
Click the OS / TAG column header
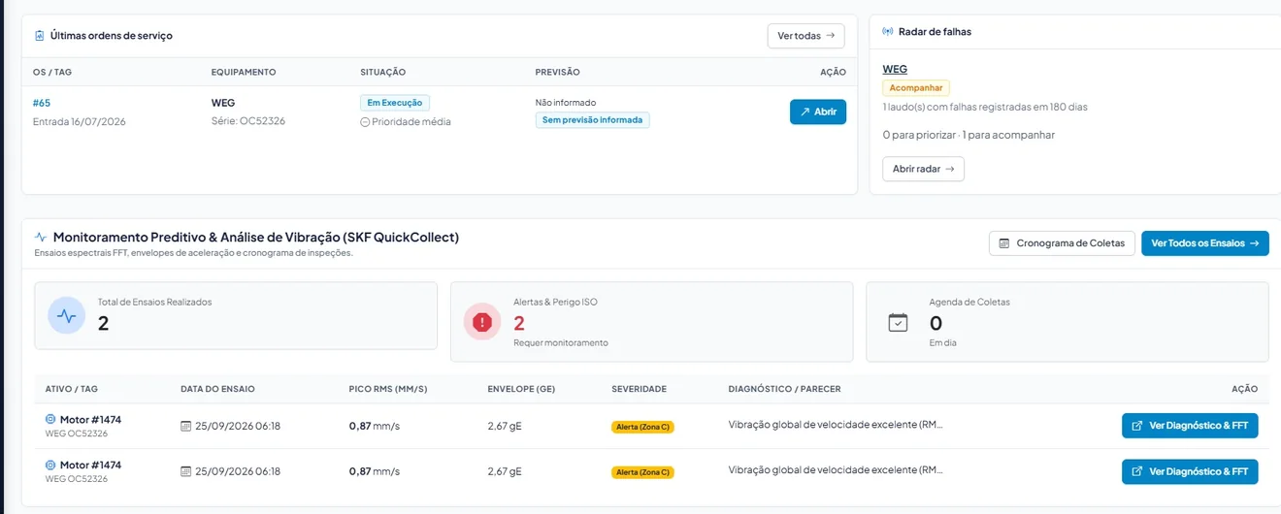click(53, 72)
